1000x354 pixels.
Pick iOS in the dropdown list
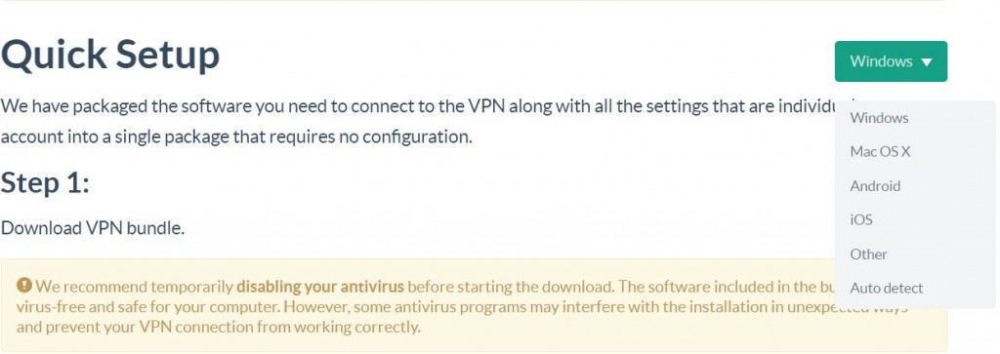pyautogui.click(x=861, y=219)
